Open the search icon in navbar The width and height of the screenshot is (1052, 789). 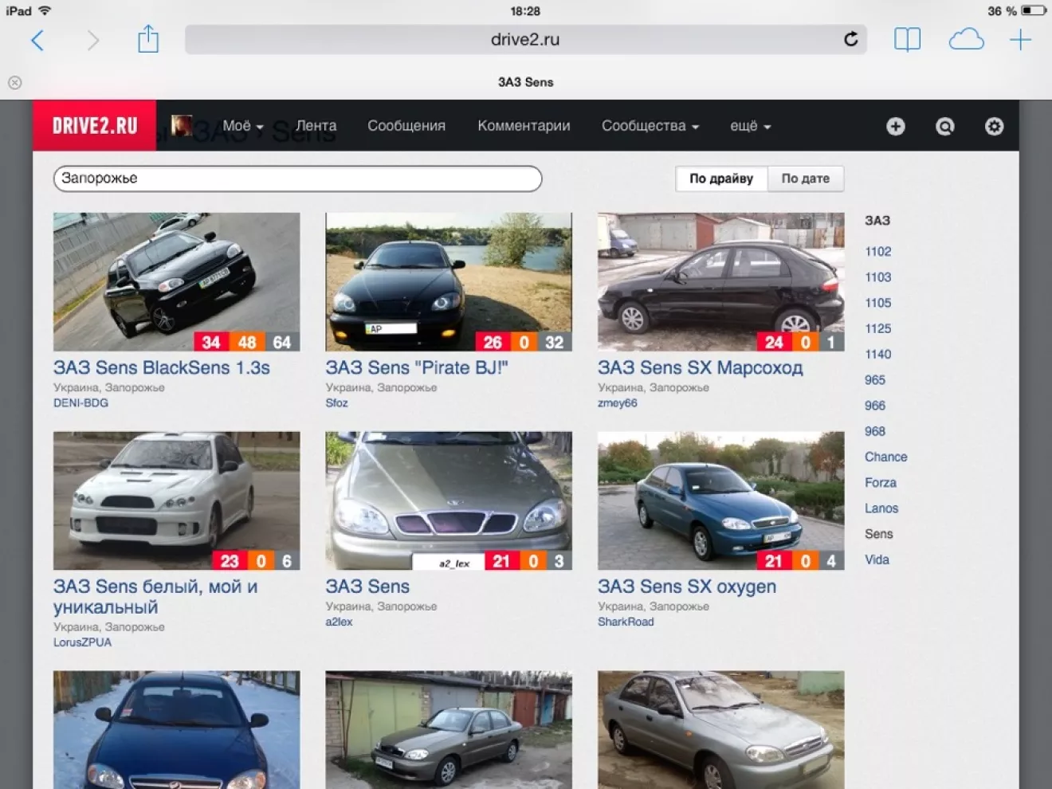pyautogui.click(x=944, y=126)
